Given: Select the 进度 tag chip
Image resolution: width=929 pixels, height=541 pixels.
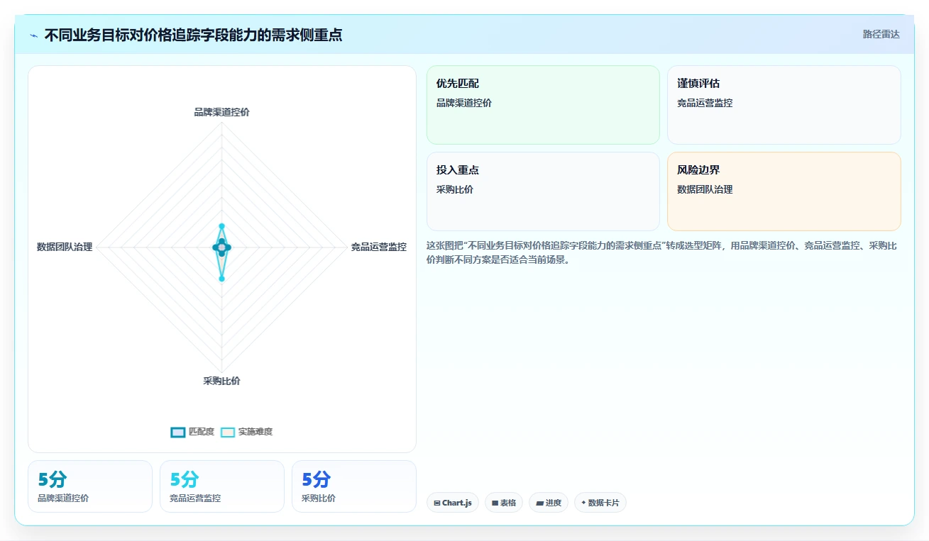Looking at the screenshot, I should point(549,503).
